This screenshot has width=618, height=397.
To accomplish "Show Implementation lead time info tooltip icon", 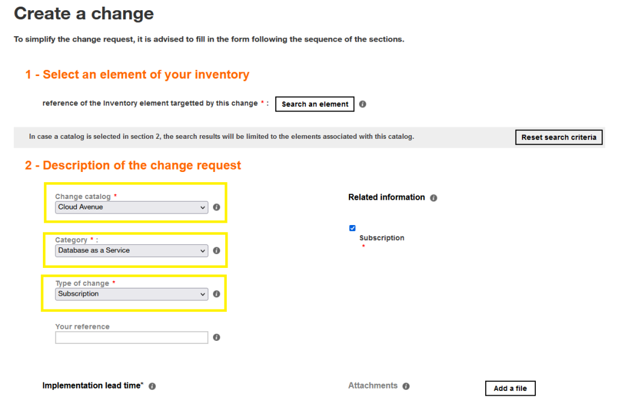I will pyautogui.click(x=152, y=386).
